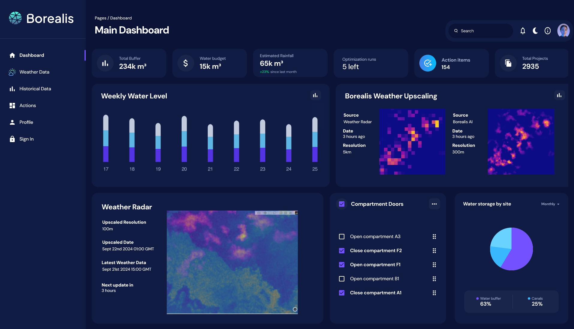574x329 pixels.
Task: Click the large weather radar map
Action: [232, 262]
